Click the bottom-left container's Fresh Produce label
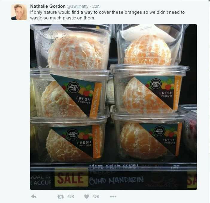Screen dimensions: 210x203 coord(84,143)
